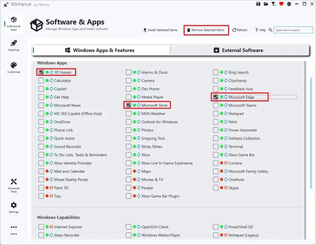Click the Install Selected Items button
This screenshot has width=316, height=245.
pos(160,30)
